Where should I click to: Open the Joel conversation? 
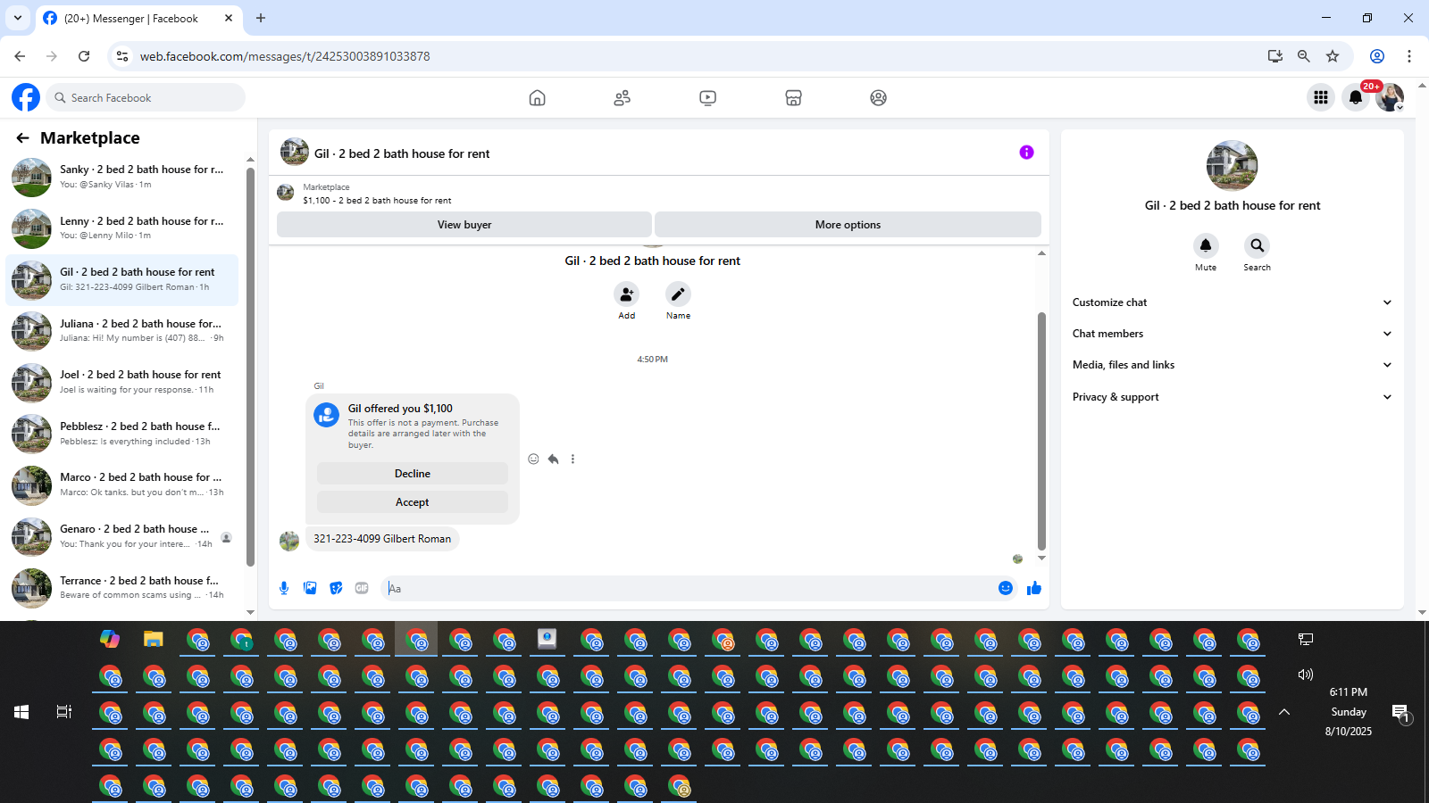[x=122, y=382]
